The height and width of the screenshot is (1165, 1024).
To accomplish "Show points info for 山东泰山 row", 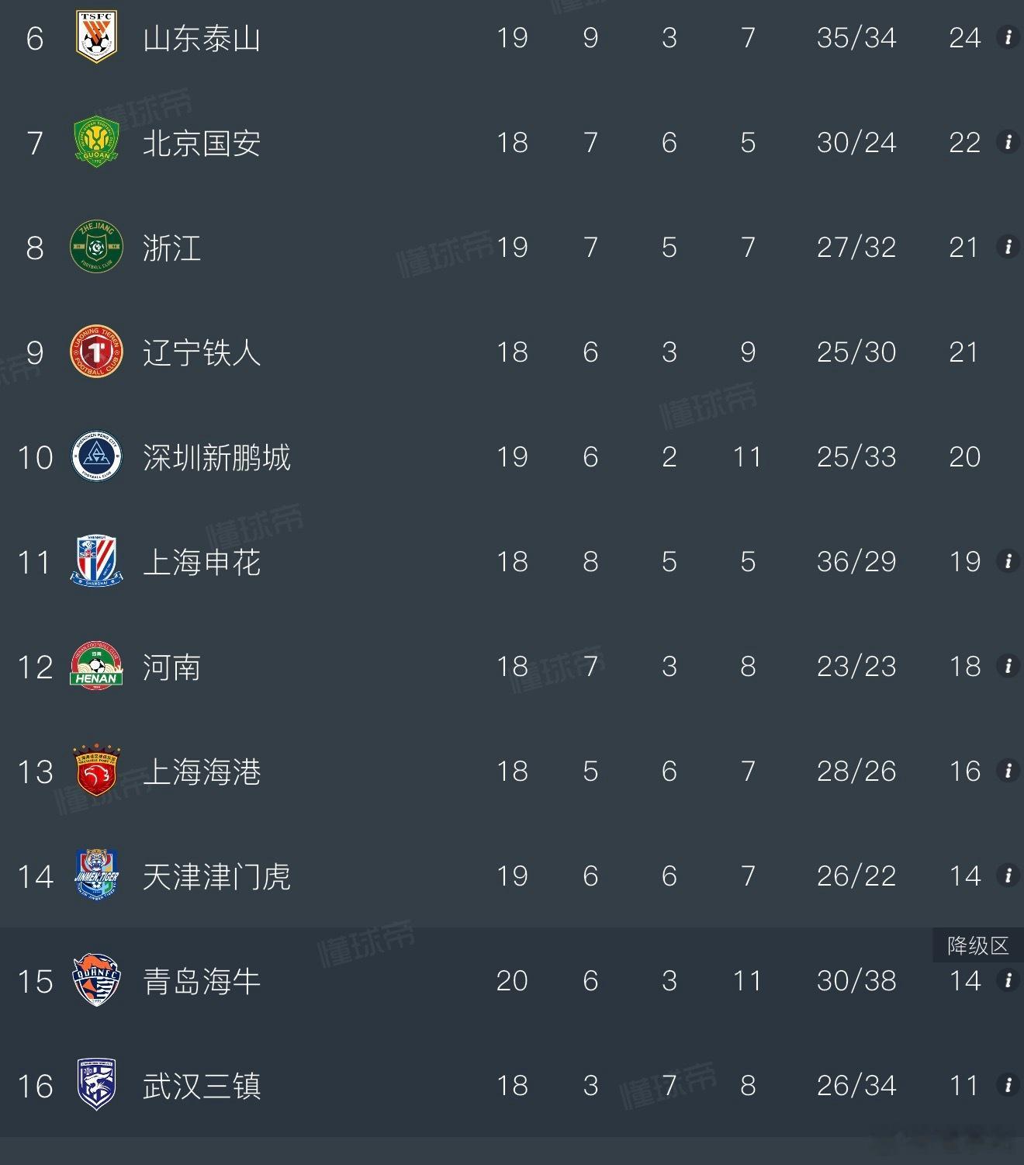I will [1008, 37].
